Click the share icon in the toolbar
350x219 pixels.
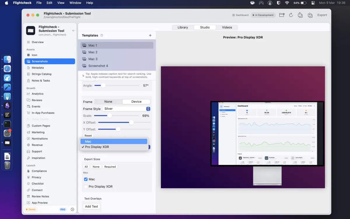(300, 15)
